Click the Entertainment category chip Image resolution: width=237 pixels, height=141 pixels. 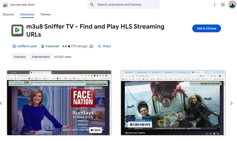tap(41, 57)
